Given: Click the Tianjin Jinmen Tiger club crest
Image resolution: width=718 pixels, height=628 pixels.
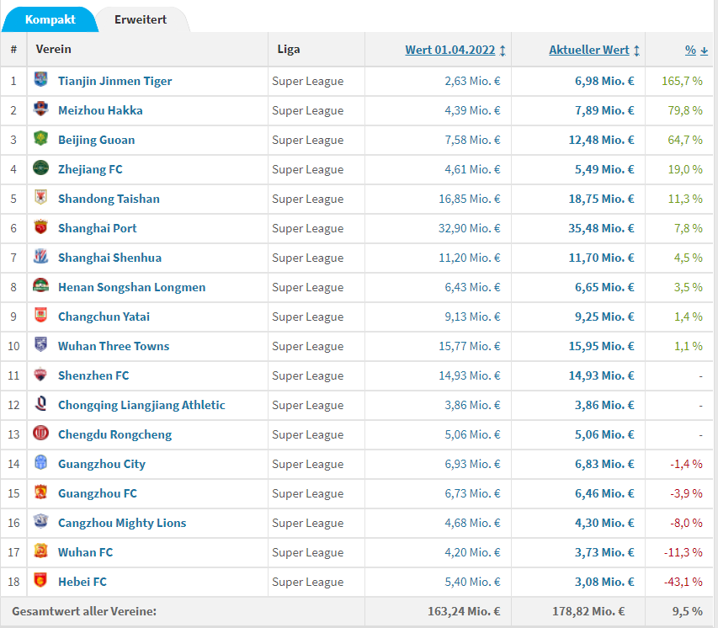Looking at the screenshot, I should click(x=40, y=79).
